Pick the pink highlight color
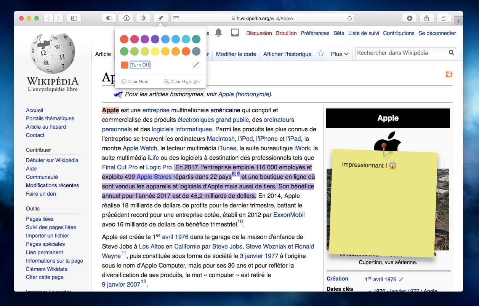Screen dimensions: 479x306 135,39
